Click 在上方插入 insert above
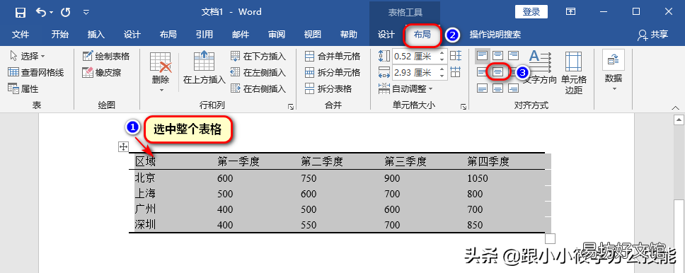 click(x=204, y=68)
